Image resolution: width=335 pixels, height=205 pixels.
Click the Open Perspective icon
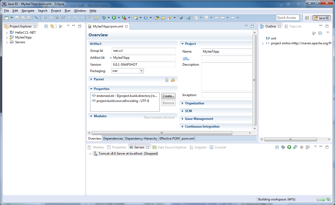(x=307, y=18)
